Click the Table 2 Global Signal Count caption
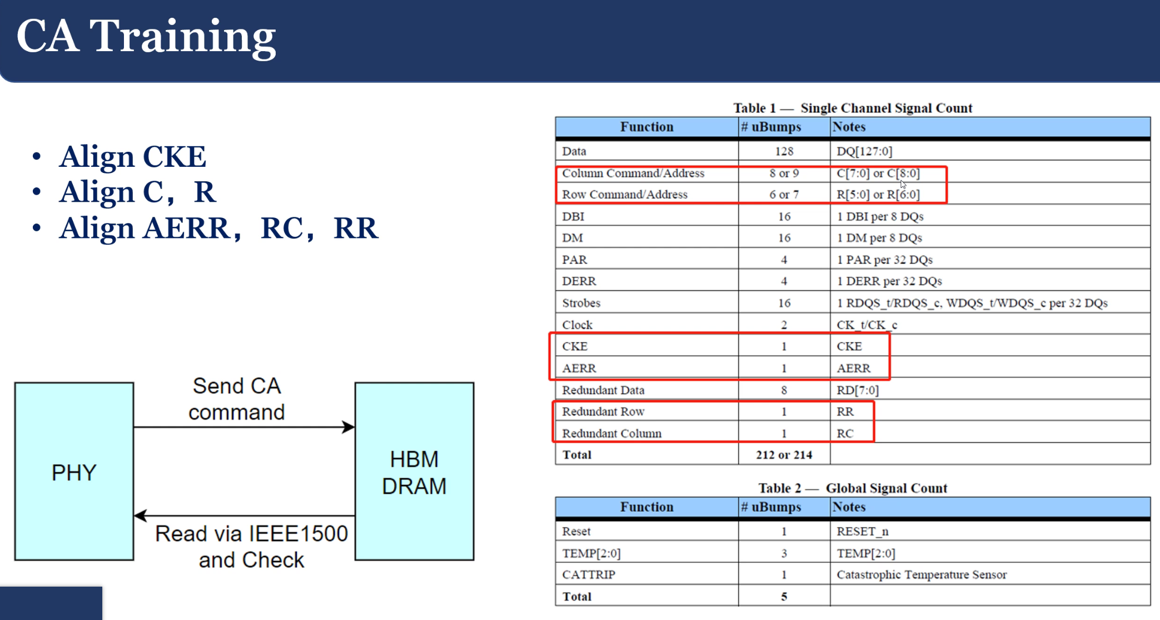This screenshot has height=620, width=1160. (x=853, y=488)
